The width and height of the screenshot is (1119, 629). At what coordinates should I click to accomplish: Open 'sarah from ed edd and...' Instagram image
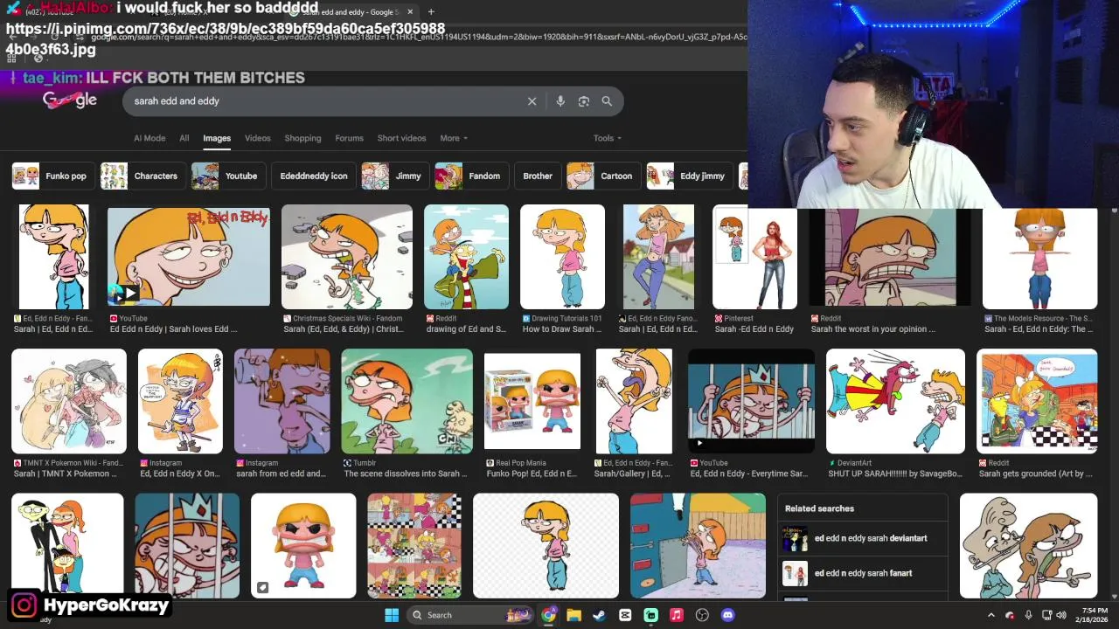[281, 402]
